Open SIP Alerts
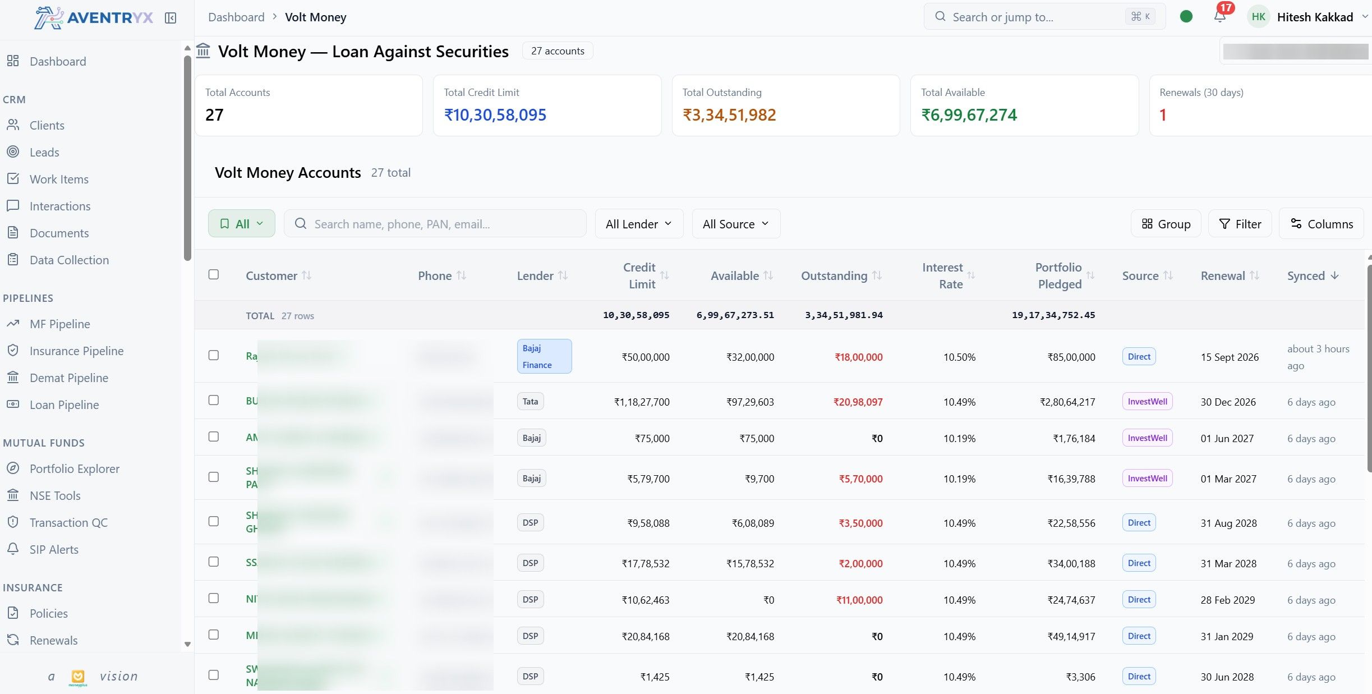This screenshot has height=694, width=1372. 54,549
